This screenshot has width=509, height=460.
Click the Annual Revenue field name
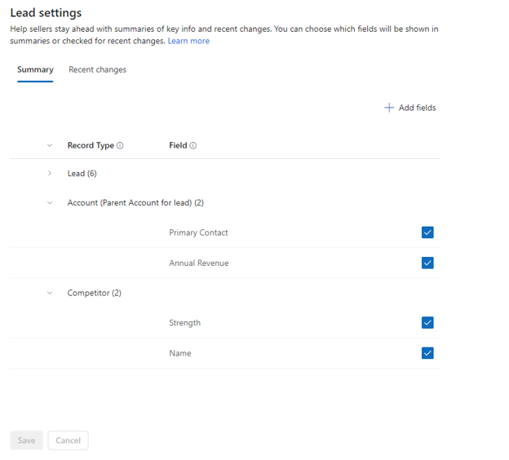pyautogui.click(x=199, y=263)
